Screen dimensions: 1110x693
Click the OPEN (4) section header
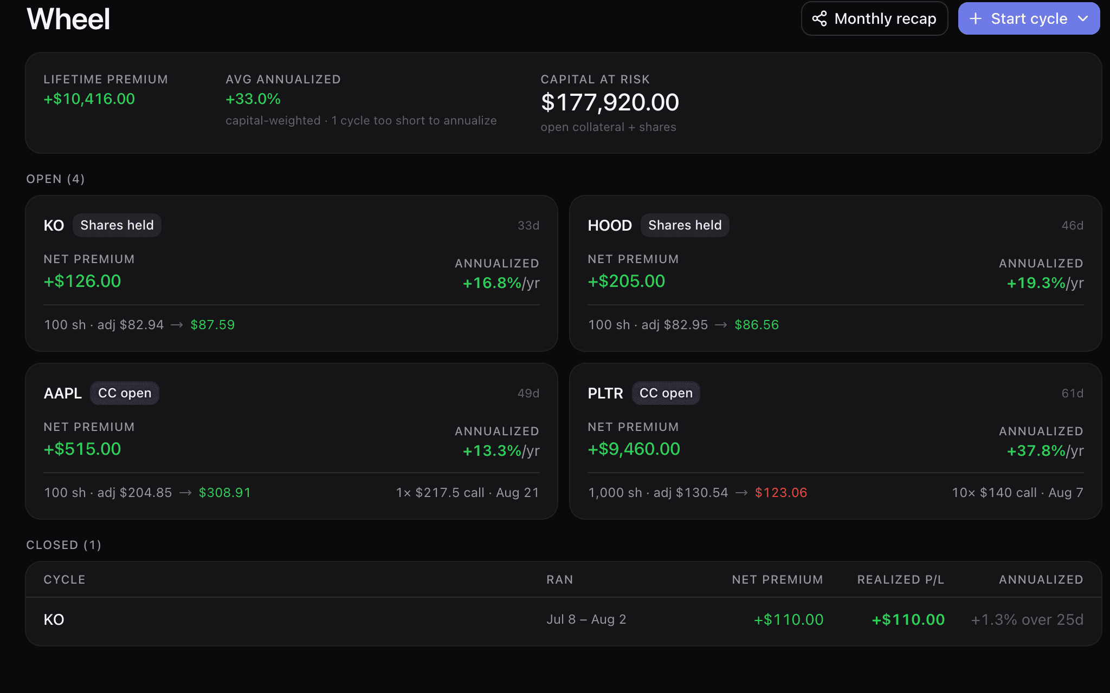[56, 179]
